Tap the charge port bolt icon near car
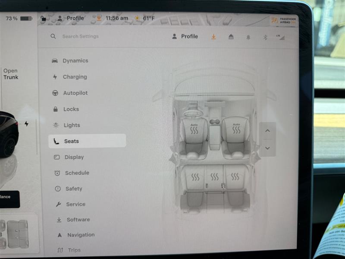Screen dimensions: 345x259 [x=26, y=124]
